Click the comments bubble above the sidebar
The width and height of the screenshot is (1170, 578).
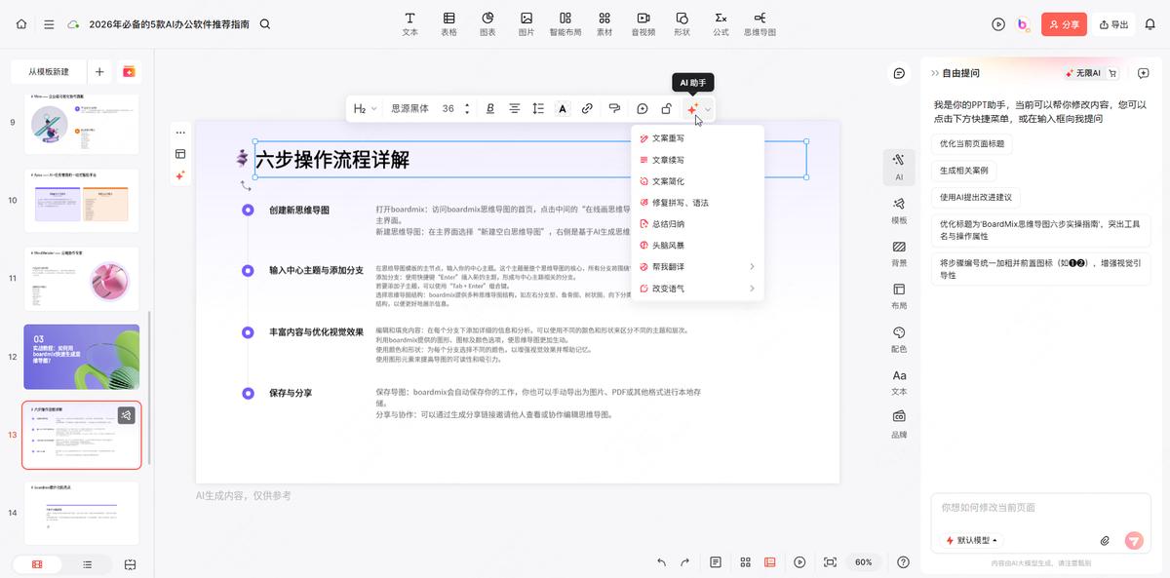pyautogui.click(x=899, y=73)
